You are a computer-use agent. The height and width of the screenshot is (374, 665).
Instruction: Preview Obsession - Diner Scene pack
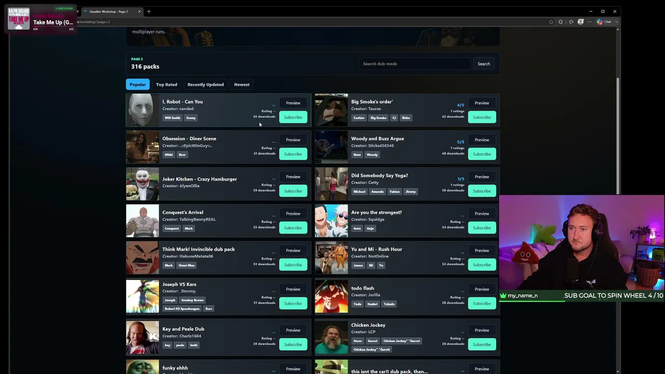point(293,140)
